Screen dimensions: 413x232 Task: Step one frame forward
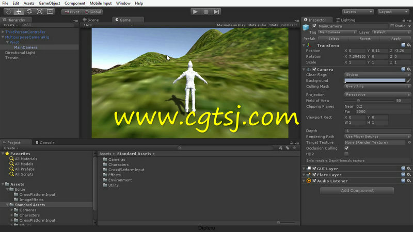click(216, 11)
